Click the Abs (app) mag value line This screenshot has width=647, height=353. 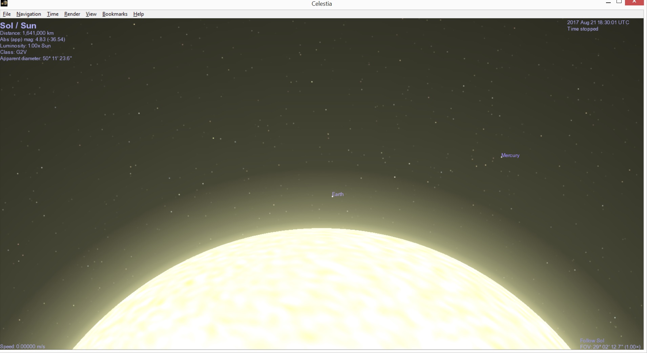pos(33,39)
